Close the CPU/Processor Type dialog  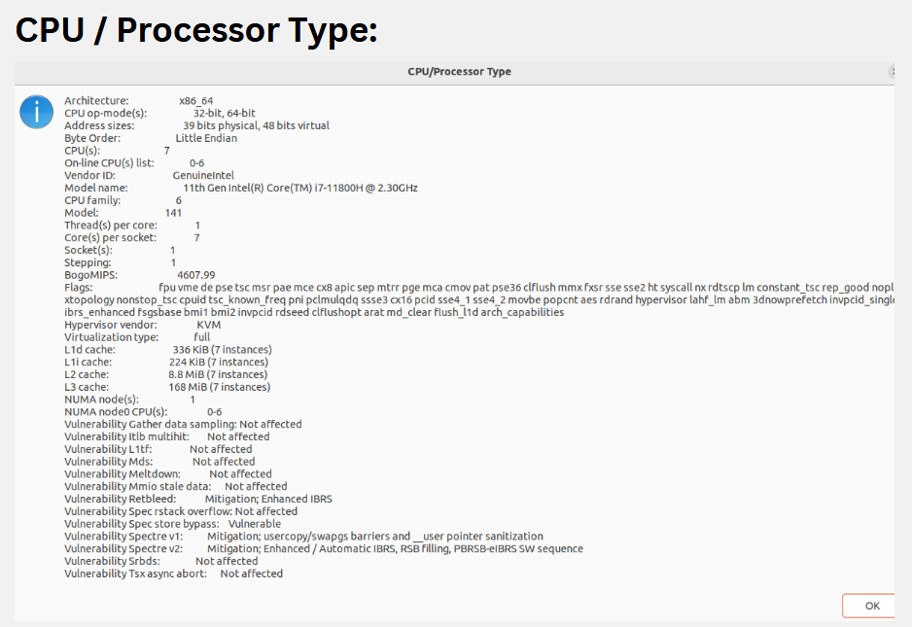(x=892, y=72)
